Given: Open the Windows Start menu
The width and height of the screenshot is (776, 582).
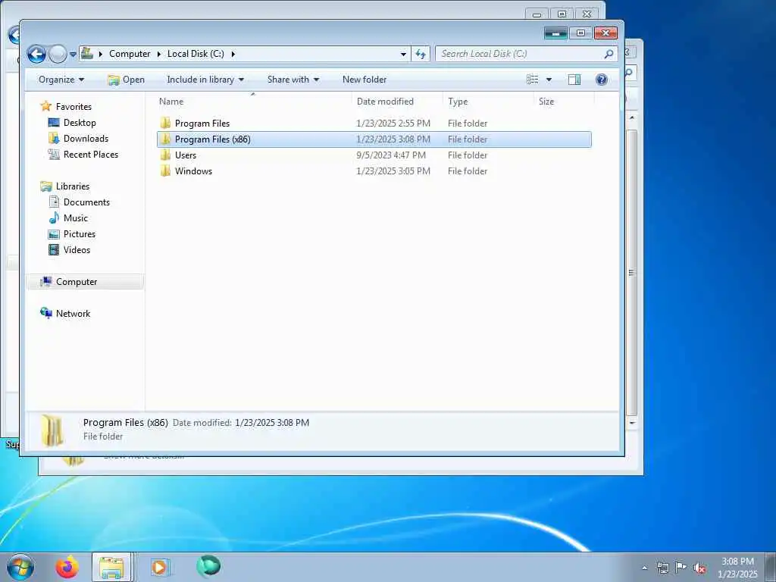Looking at the screenshot, I should click(20, 567).
